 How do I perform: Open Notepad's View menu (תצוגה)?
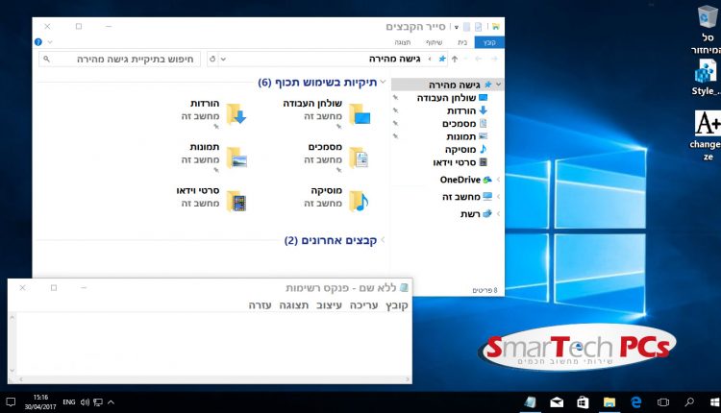point(294,305)
